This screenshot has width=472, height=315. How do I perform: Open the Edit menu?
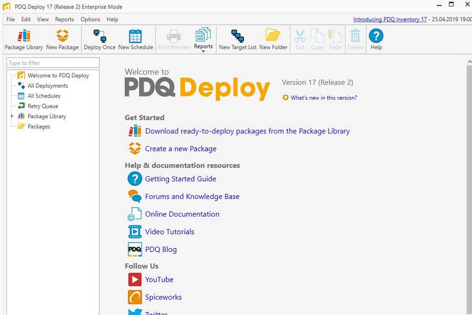tap(26, 19)
